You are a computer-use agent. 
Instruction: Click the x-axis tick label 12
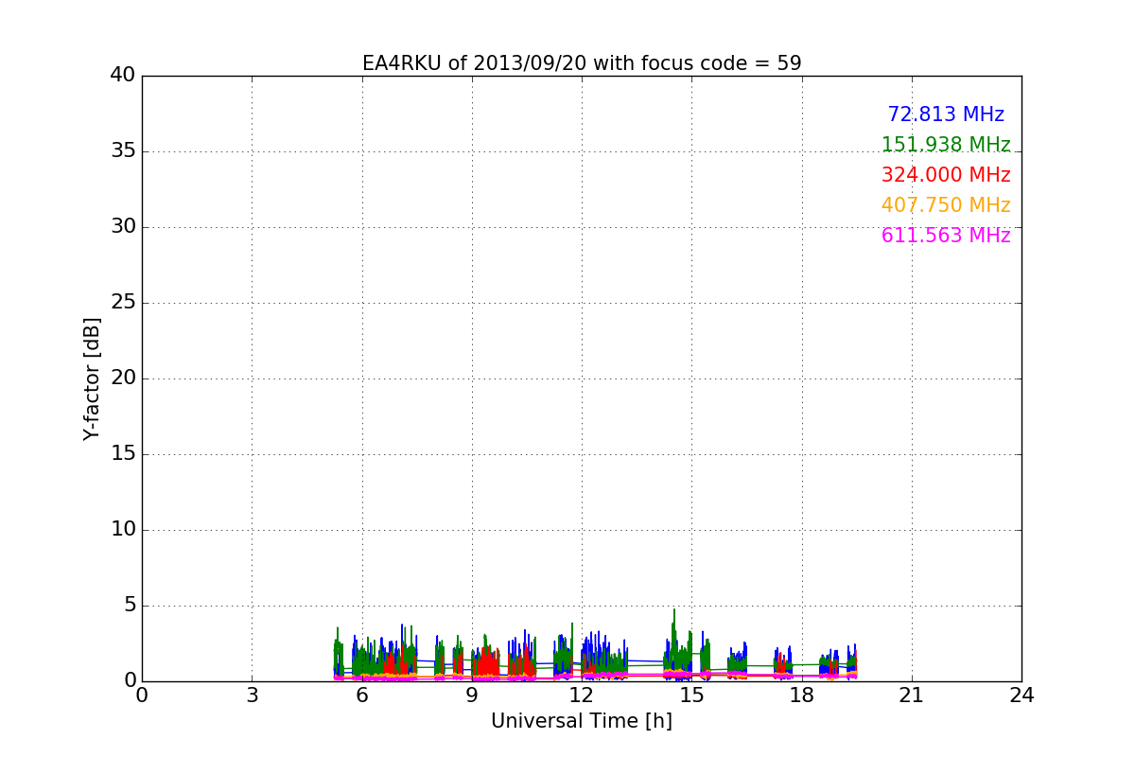(x=582, y=695)
